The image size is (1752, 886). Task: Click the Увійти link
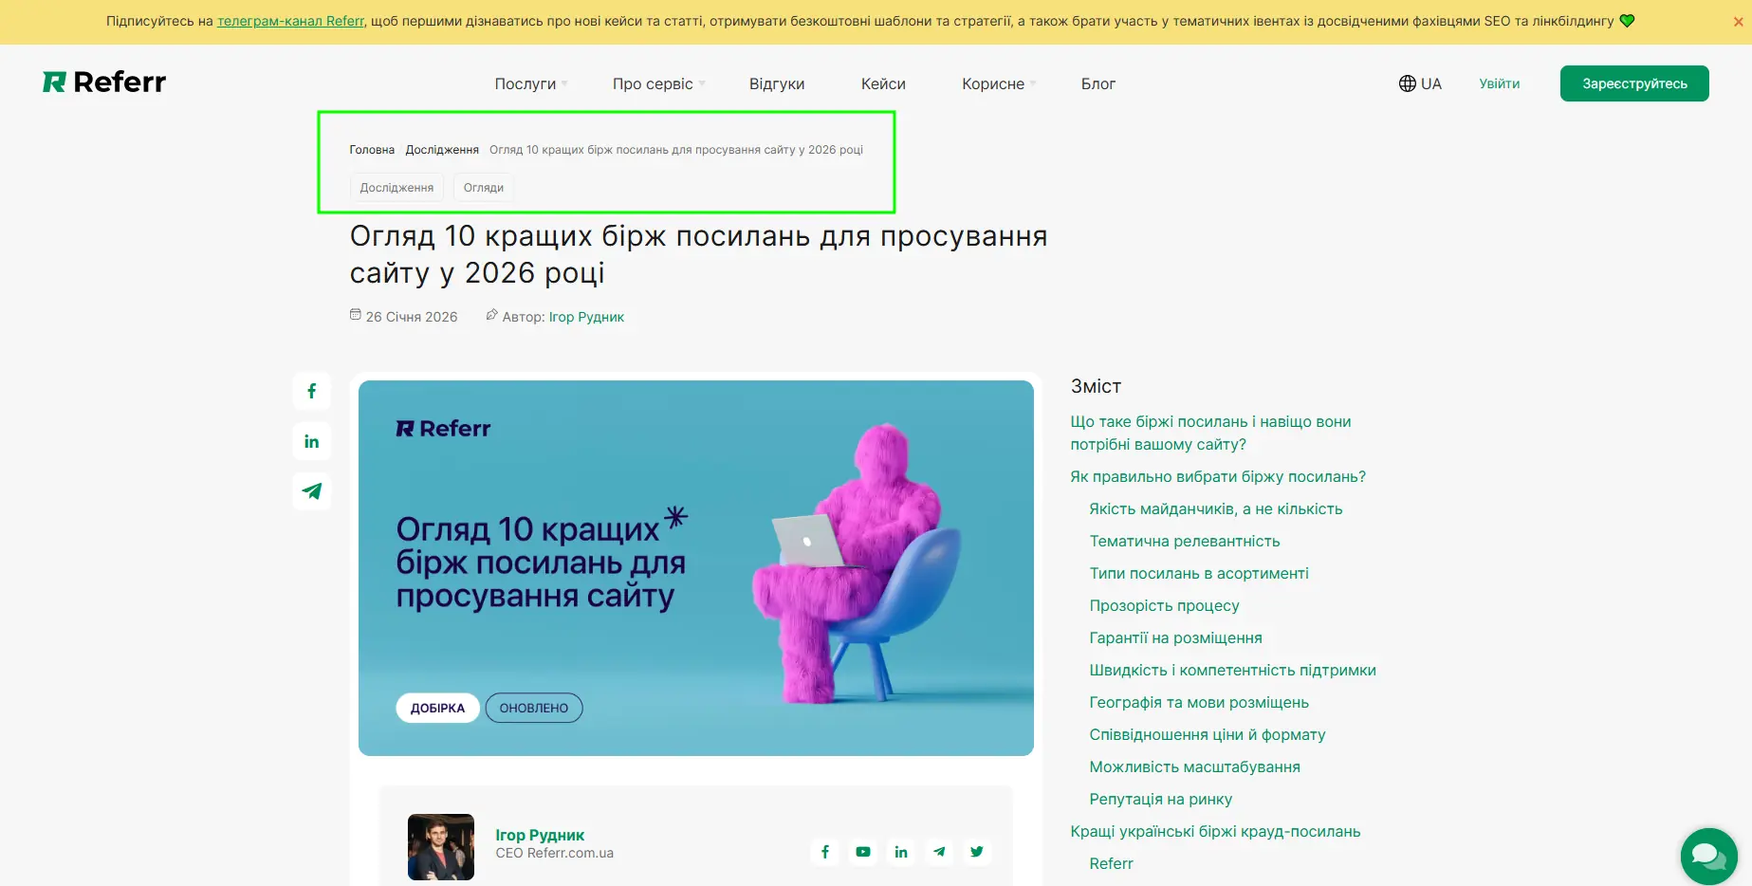pyautogui.click(x=1499, y=83)
